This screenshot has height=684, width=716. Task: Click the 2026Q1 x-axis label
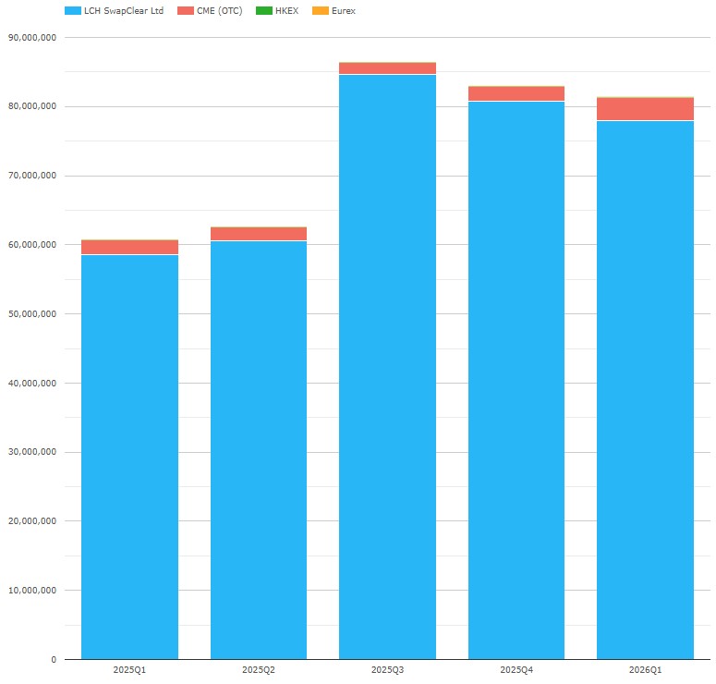coord(645,669)
